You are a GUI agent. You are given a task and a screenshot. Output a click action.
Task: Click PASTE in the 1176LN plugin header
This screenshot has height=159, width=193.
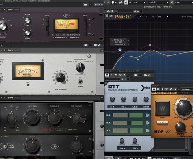(16, 10)
